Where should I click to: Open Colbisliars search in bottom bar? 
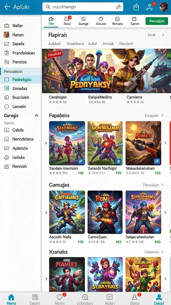coord(85,299)
